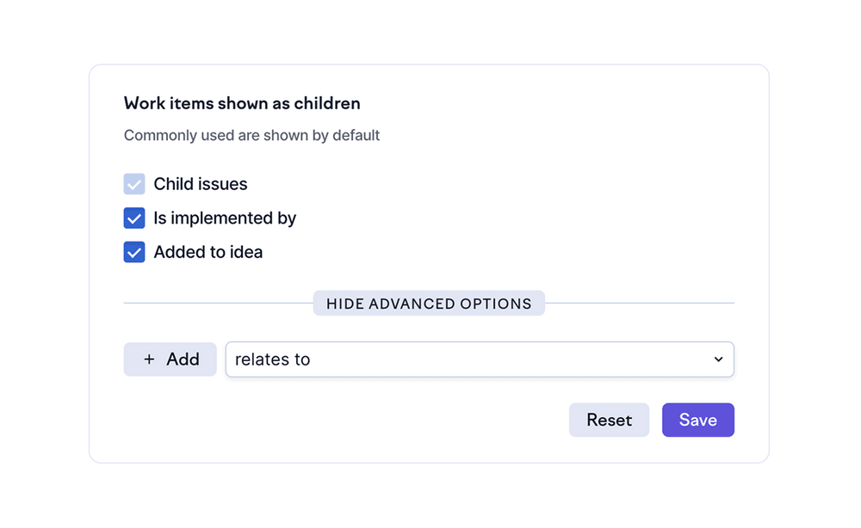Save the children work item settings
Screen dimensions: 861x528
point(697,420)
